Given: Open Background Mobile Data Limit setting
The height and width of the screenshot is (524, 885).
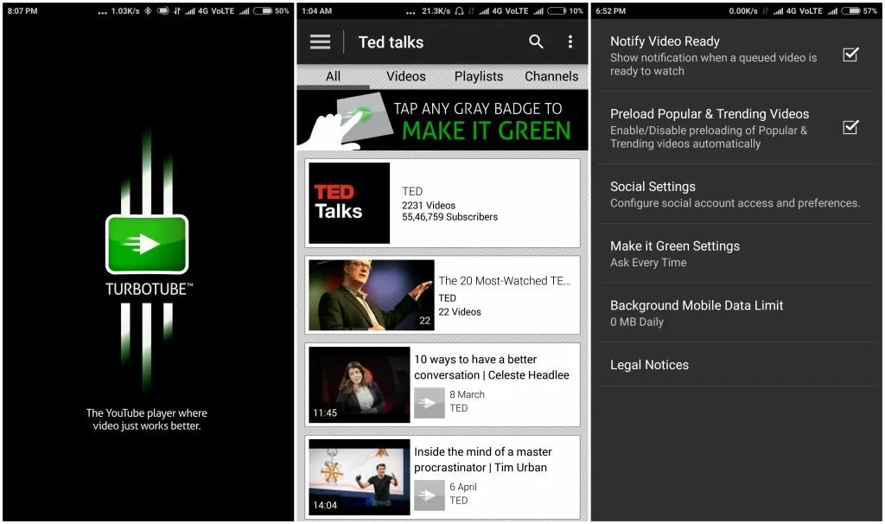Looking at the screenshot, I should tap(736, 313).
